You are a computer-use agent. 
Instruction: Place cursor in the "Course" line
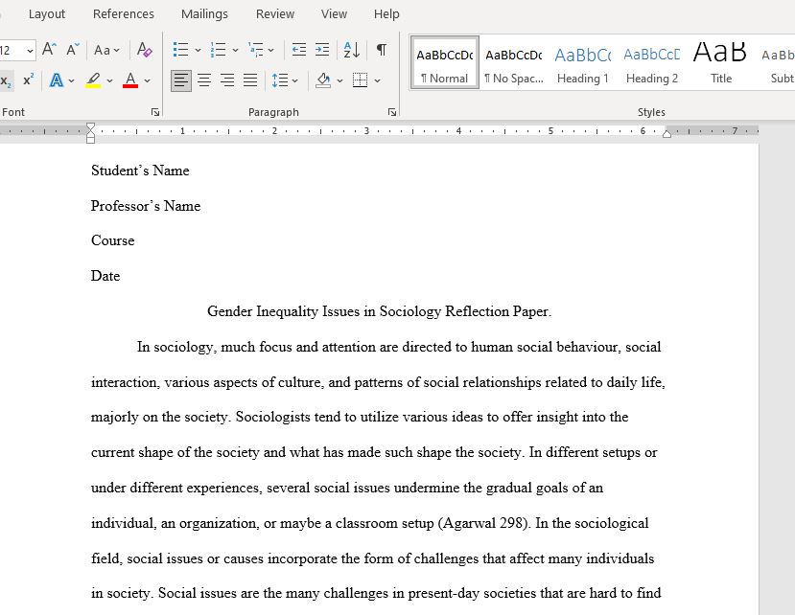(x=112, y=240)
